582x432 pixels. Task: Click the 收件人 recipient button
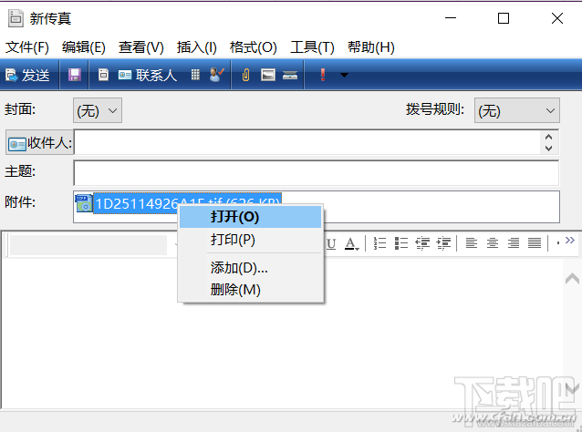(x=39, y=142)
